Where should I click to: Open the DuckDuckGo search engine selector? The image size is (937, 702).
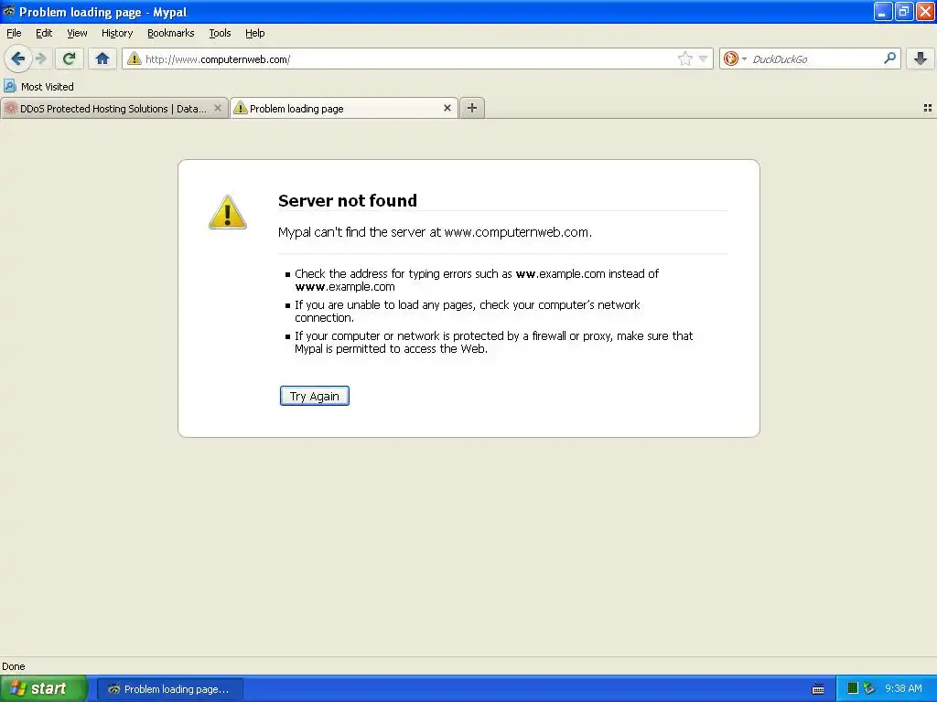735,58
